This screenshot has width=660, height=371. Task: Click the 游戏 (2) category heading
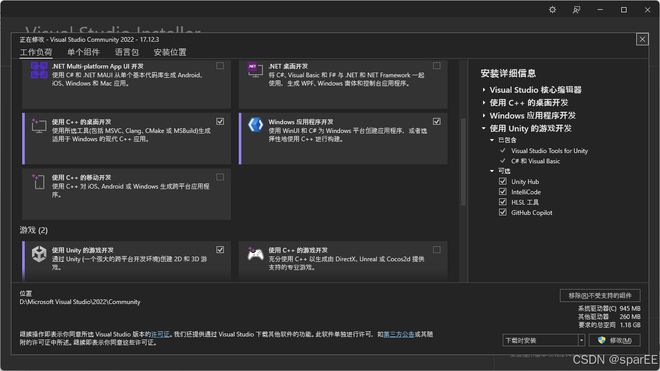click(34, 230)
